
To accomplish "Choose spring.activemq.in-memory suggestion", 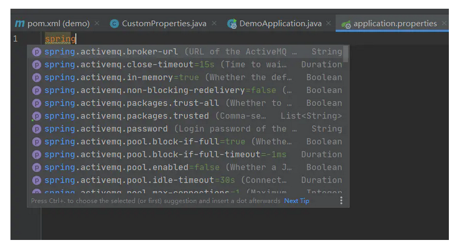I will click(185, 77).
